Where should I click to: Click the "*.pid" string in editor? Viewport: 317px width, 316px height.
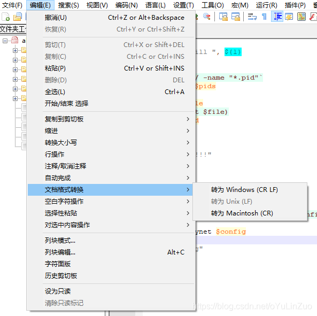click(x=244, y=78)
